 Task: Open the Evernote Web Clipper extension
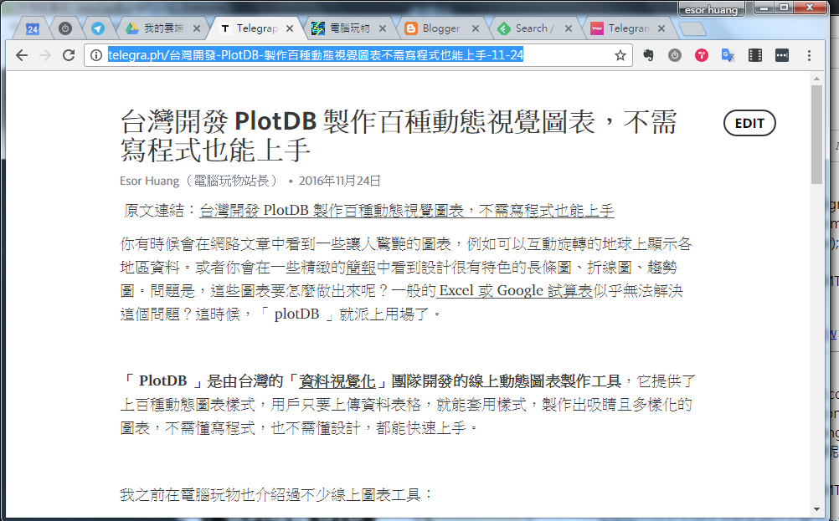[x=649, y=55]
